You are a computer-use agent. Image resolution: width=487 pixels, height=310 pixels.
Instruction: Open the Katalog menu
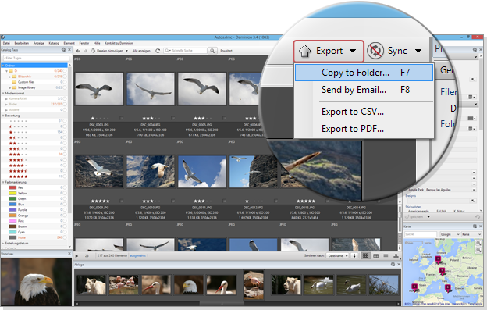54,43
